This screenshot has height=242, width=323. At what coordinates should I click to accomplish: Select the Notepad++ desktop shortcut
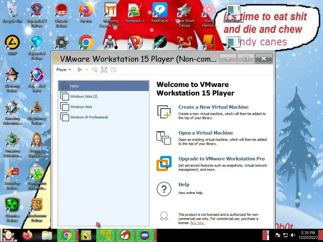pos(135,12)
